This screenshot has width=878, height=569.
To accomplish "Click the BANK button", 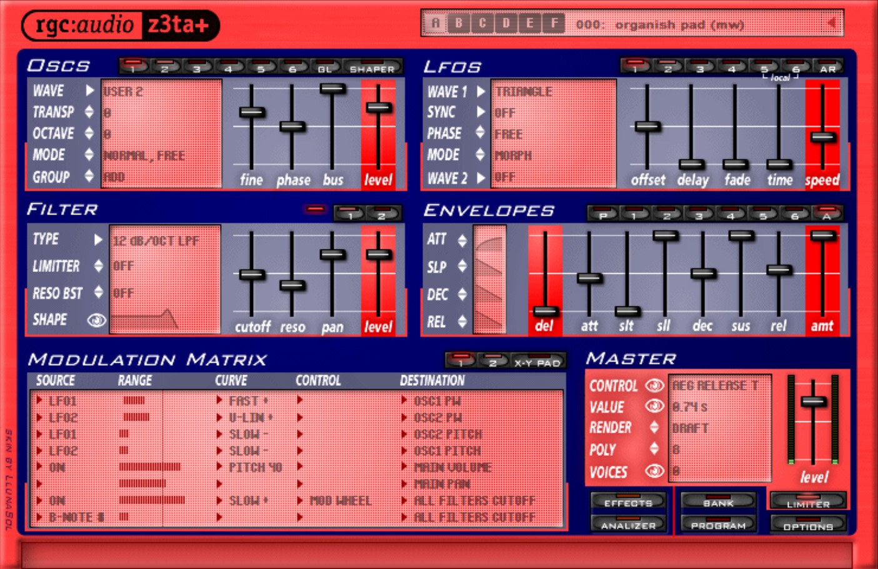I will click(719, 501).
